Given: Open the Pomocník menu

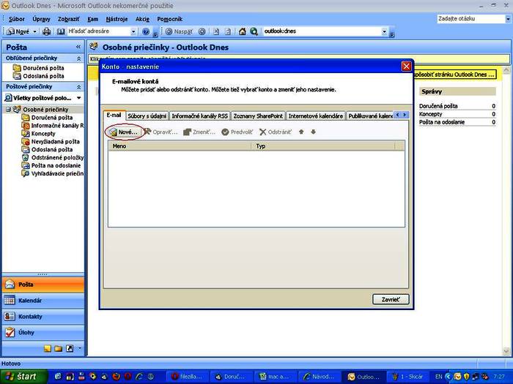Looking at the screenshot, I should [x=169, y=19].
